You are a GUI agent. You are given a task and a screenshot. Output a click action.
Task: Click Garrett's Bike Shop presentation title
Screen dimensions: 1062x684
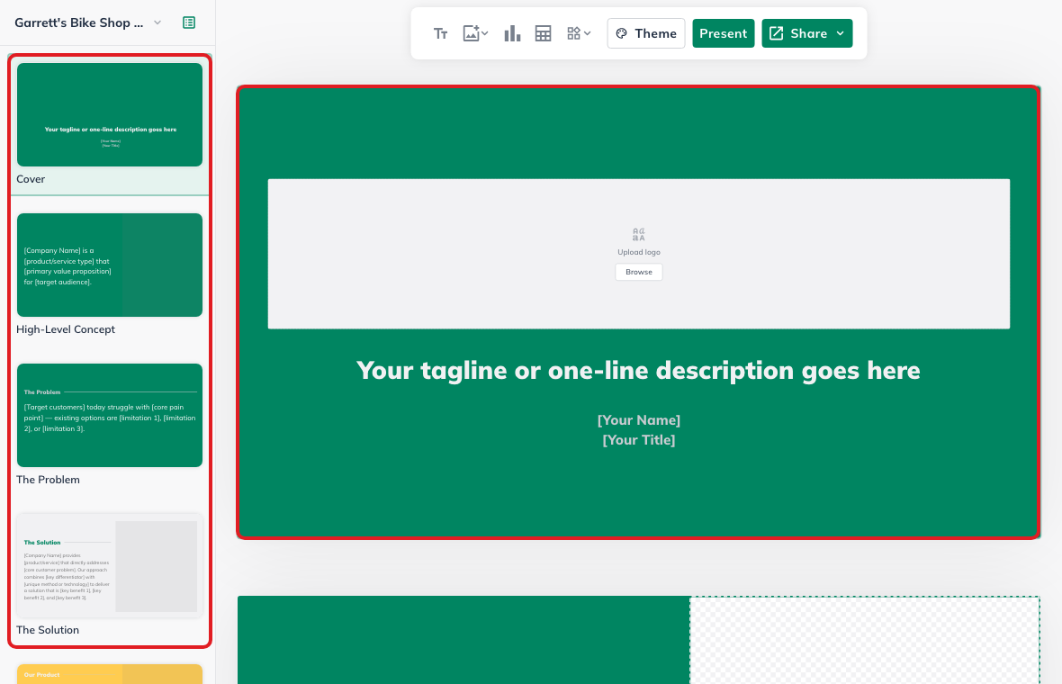coord(79,22)
